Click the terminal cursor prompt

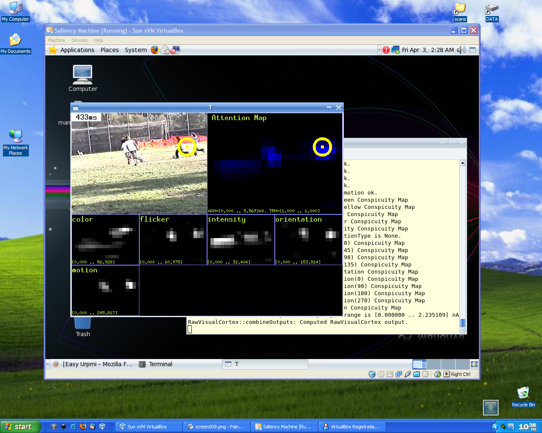pos(190,329)
